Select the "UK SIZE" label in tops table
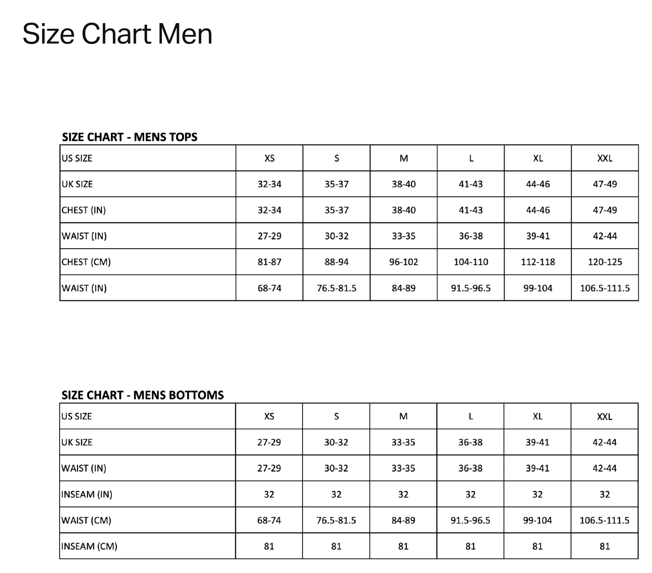 click(77, 184)
